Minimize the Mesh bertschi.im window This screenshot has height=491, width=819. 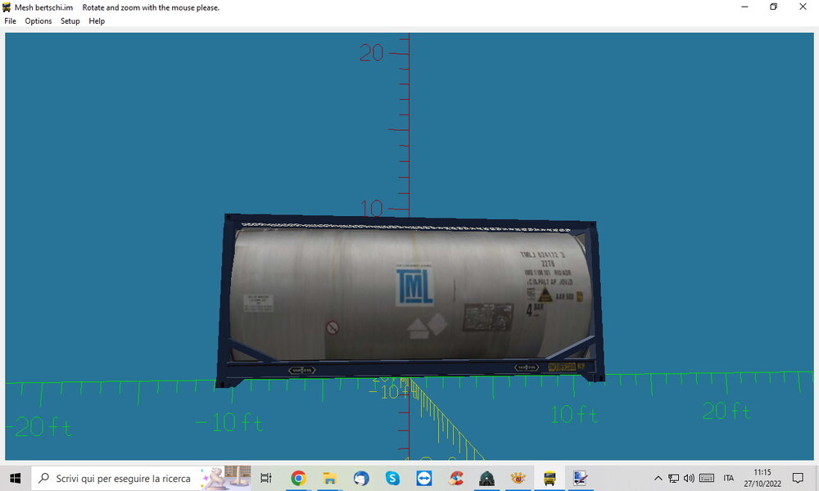(744, 7)
